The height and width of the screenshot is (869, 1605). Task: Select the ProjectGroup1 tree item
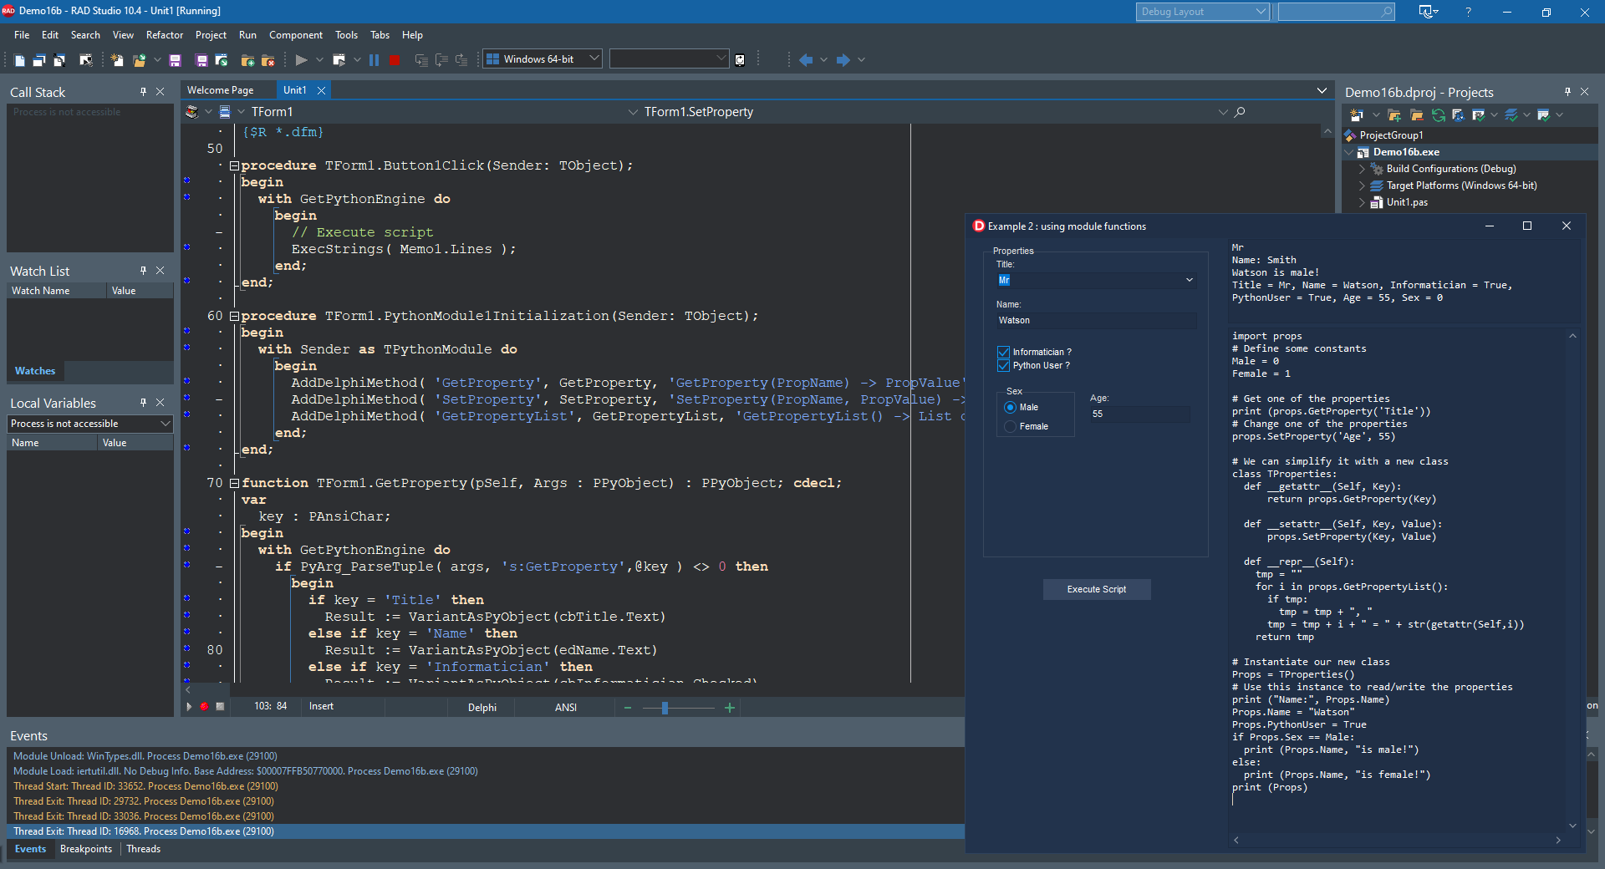1391,135
